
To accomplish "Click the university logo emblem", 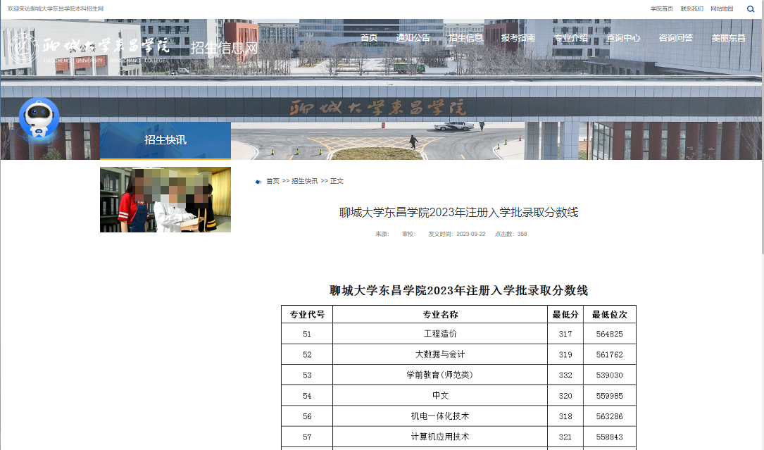I will [23, 48].
